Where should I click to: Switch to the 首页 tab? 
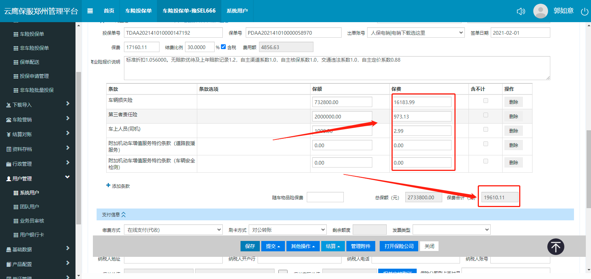109,11
